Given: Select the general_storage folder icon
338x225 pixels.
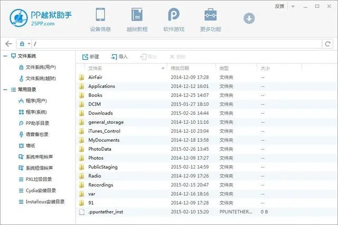Looking at the screenshot, I should click(81, 122).
